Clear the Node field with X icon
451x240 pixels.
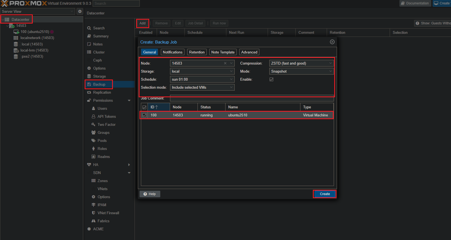pyautogui.click(x=225, y=63)
